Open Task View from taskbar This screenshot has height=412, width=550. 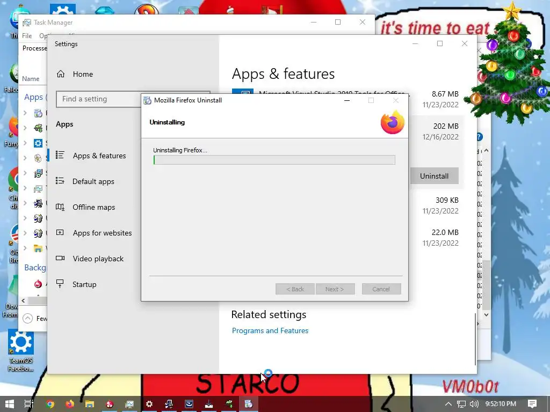click(x=29, y=404)
